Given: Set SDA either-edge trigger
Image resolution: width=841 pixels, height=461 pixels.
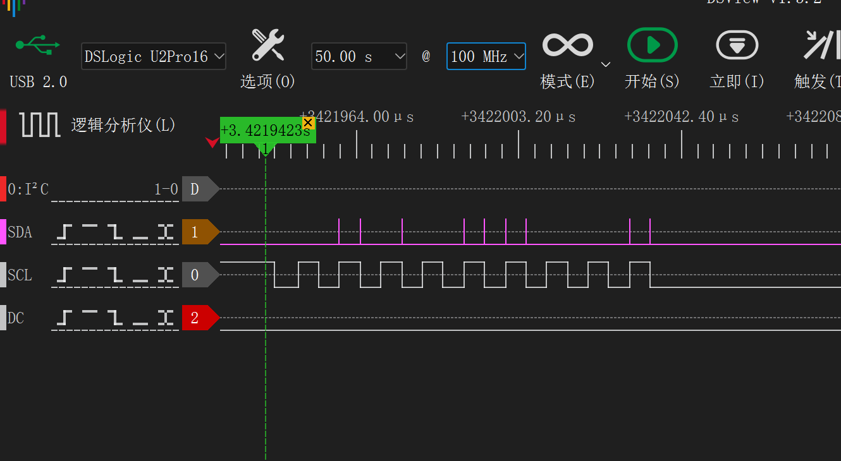Looking at the screenshot, I should (x=166, y=232).
